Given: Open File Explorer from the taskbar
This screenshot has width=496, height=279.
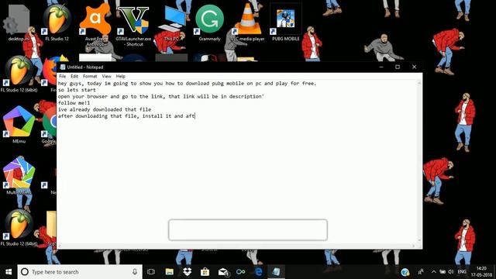Looking at the screenshot, I should click(x=169, y=272).
